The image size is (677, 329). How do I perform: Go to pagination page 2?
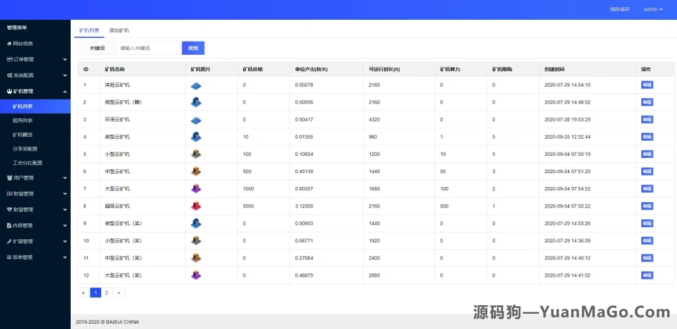106,293
